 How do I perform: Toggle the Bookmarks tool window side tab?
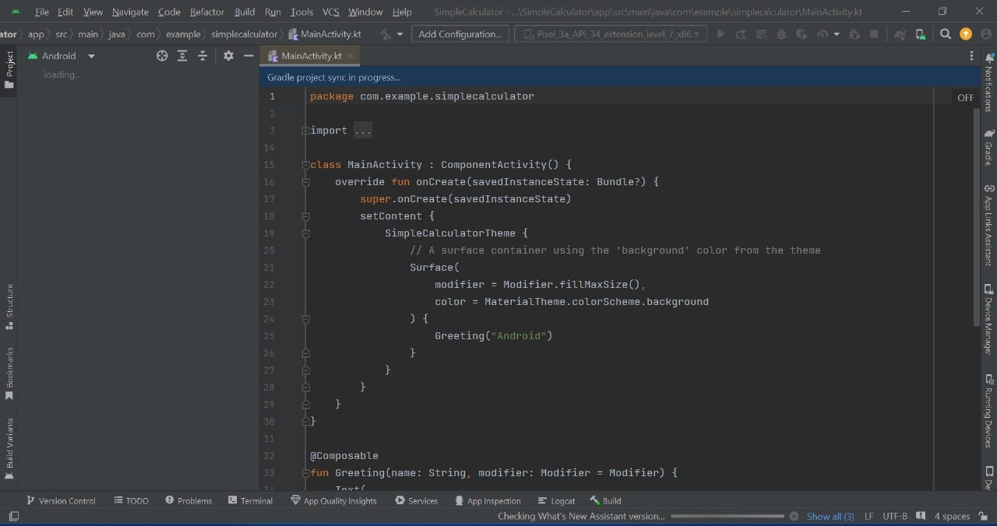[9, 373]
